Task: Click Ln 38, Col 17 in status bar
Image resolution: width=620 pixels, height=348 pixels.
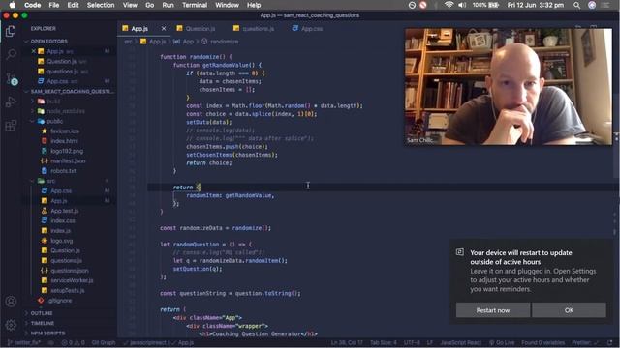Action: [x=347, y=343]
